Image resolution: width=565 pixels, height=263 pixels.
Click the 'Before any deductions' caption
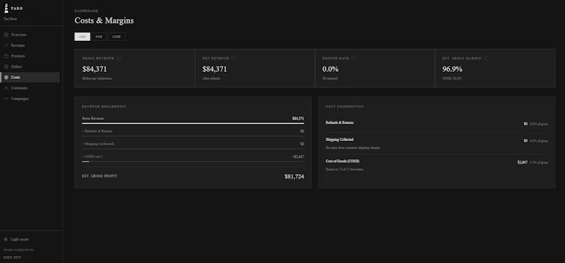point(97,78)
